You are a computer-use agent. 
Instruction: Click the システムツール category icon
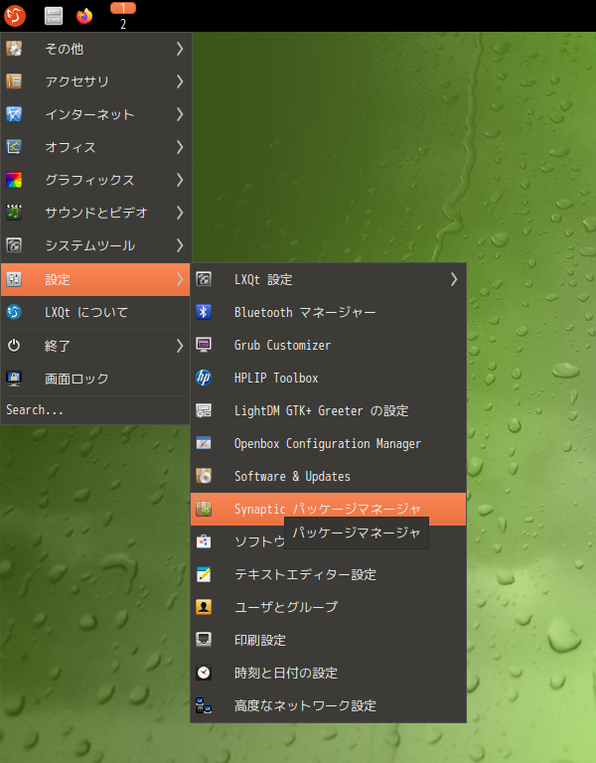click(14, 245)
